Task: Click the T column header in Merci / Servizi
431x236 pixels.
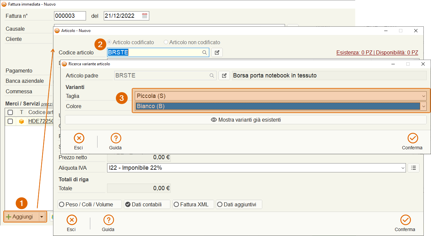Action: (x=21, y=112)
